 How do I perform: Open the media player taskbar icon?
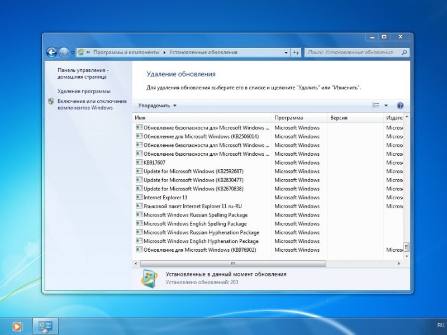17,327
